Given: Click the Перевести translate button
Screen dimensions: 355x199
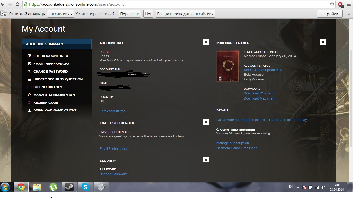Looking at the screenshot, I should pyautogui.click(x=129, y=14).
